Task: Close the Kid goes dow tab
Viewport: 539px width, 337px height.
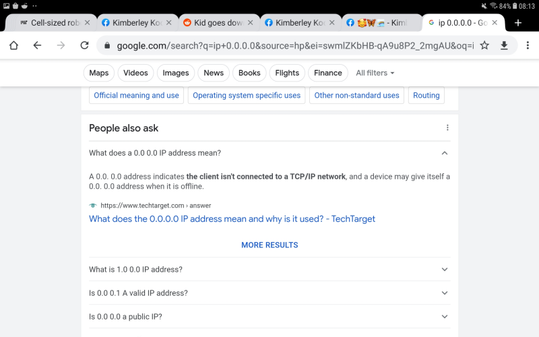Action: (x=250, y=23)
